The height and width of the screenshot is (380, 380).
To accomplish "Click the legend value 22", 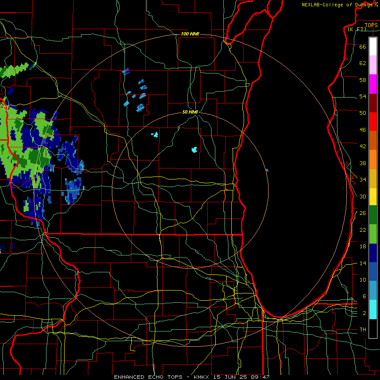I will pyautogui.click(x=363, y=230).
